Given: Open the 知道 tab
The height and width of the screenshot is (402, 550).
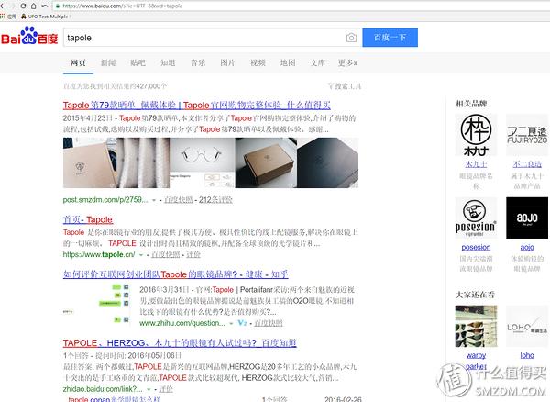Looking at the screenshot, I should (x=168, y=62).
